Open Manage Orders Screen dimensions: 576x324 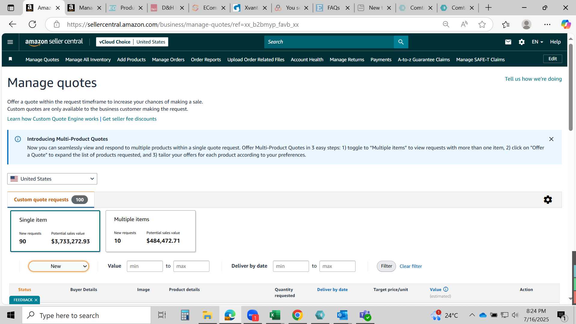tap(168, 59)
